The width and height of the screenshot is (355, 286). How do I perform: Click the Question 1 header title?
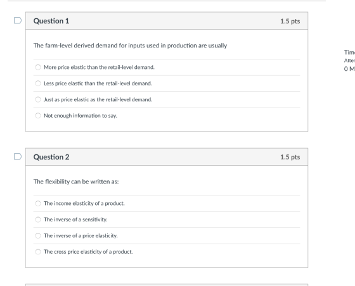(x=51, y=21)
